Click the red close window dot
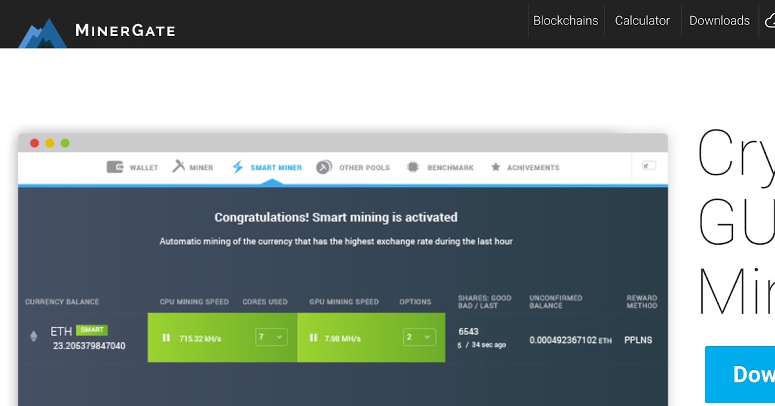The width and height of the screenshot is (775, 406). click(x=35, y=143)
